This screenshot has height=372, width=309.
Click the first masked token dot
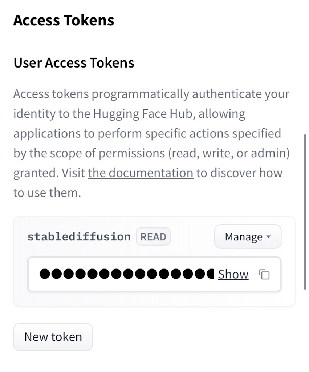[45, 274]
